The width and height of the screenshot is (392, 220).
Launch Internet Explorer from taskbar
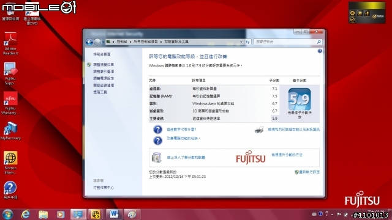click(26, 215)
